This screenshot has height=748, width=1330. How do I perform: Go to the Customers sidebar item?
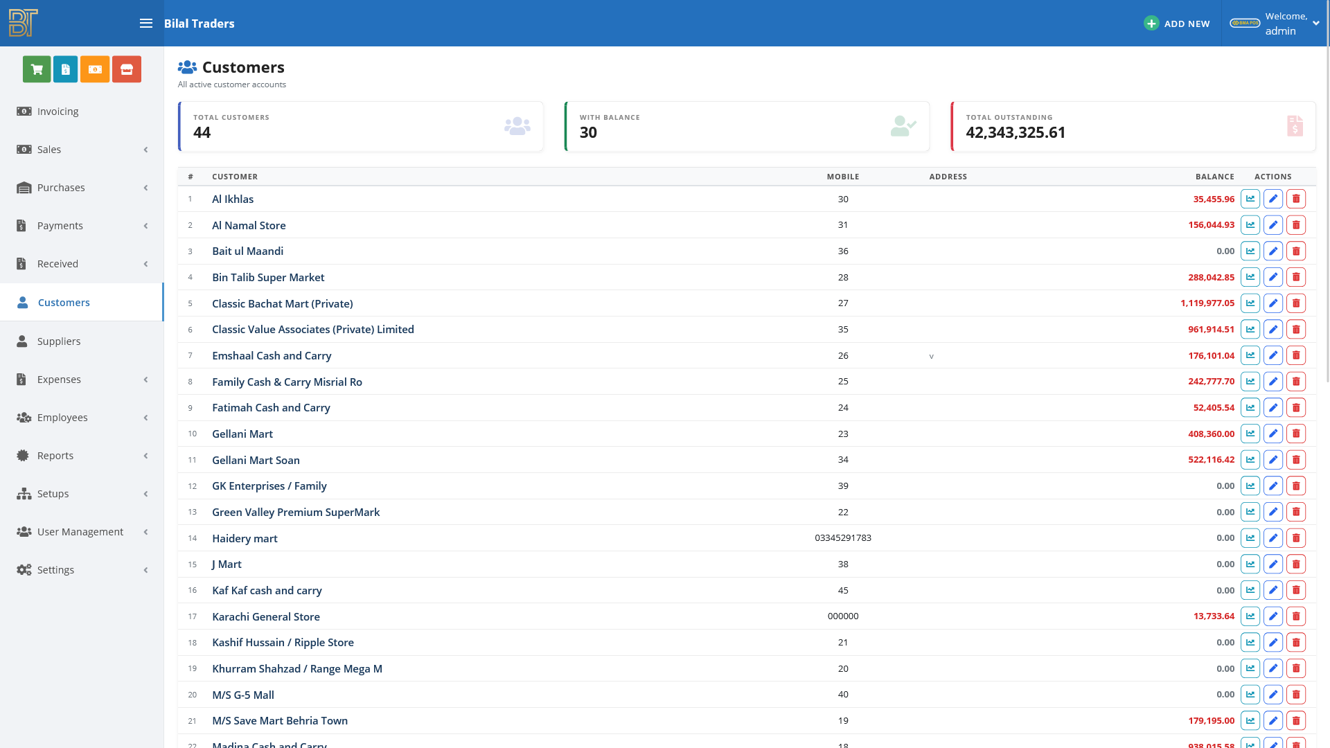(x=82, y=303)
